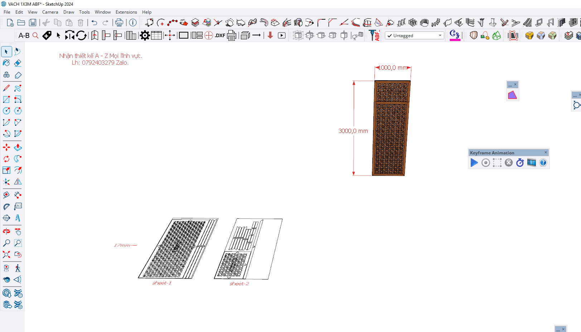This screenshot has width=581, height=332.
Task: Select the brown 1x3m partition panel
Action: click(390, 129)
